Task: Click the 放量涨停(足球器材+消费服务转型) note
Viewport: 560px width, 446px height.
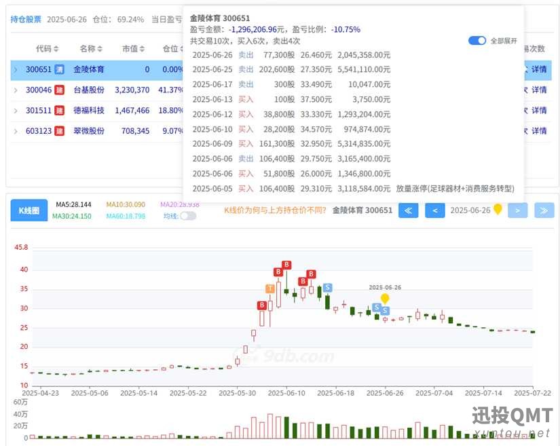Action: (455, 189)
